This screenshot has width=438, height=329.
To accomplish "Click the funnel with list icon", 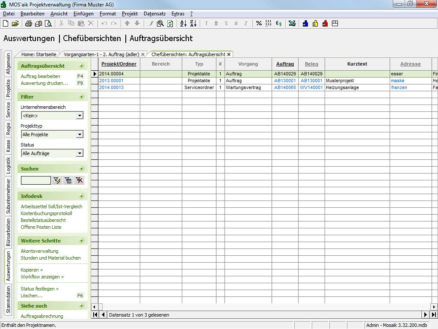I will click(68, 180).
